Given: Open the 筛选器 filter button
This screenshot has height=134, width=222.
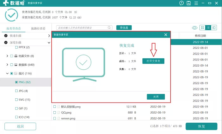Looking at the screenshot, I should click(124, 28).
